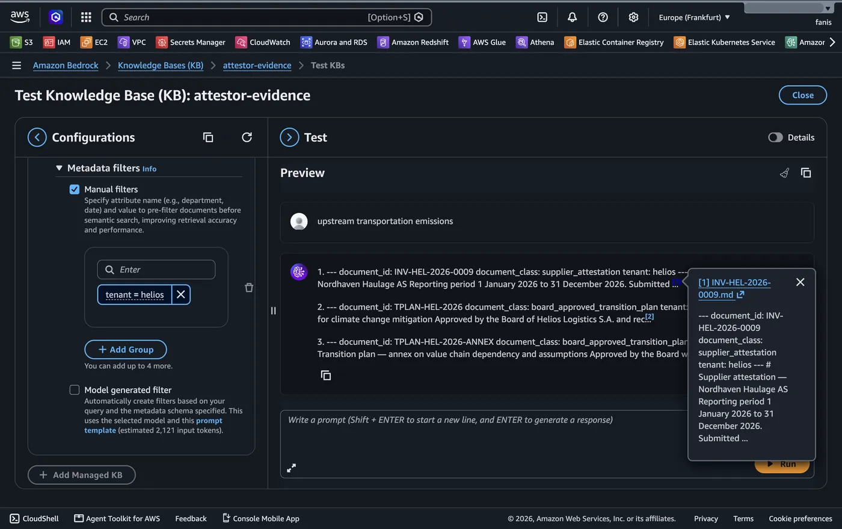Copy the response using icon below results
Image resolution: width=842 pixels, height=529 pixels.
click(x=326, y=376)
